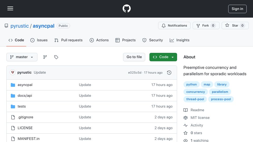
Task: Expand the green Code dropdown
Action: [x=163, y=57]
